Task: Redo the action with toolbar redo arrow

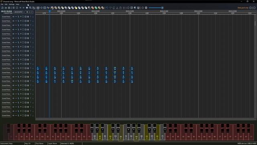Action: pos(110,8)
